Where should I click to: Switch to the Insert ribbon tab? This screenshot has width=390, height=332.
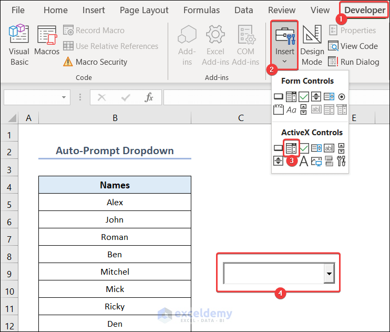[x=94, y=10]
